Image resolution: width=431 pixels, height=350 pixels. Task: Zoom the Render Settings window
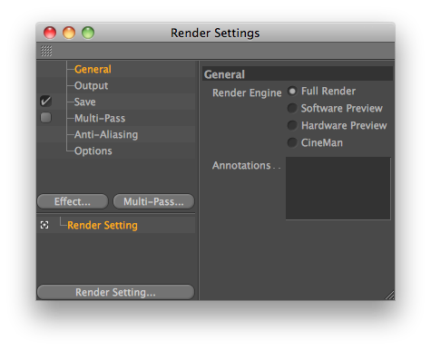(88, 33)
